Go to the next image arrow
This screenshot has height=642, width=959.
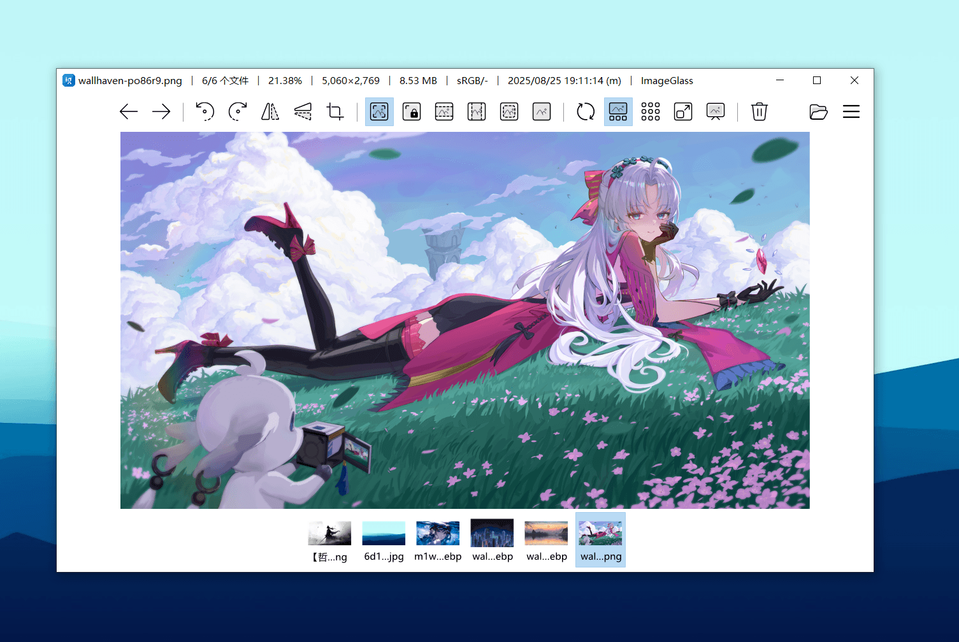(x=161, y=111)
